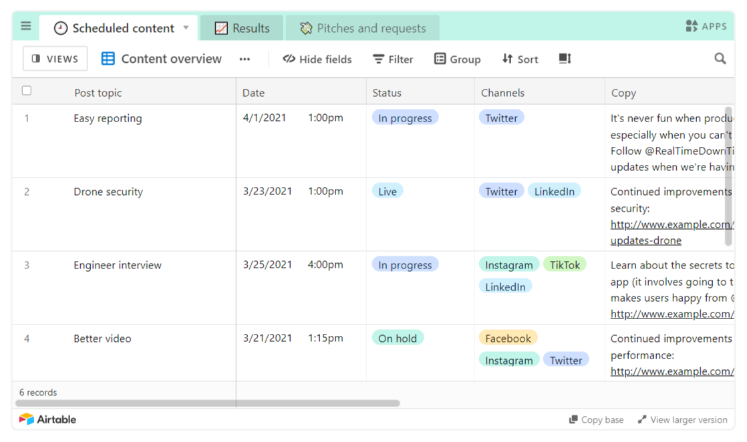Open the VIEWS sidebar
The width and height of the screenshot is (747, 442).
(x=55, y=59)
